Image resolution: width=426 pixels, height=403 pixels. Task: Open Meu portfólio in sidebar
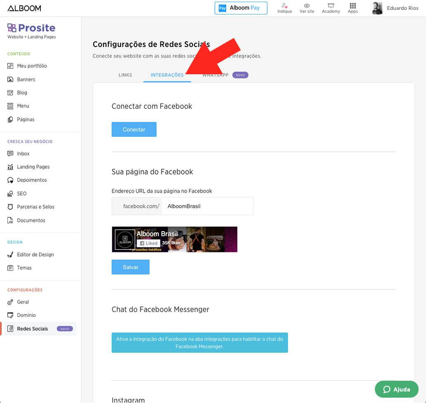pyautogui.click(x=32, y=66)
